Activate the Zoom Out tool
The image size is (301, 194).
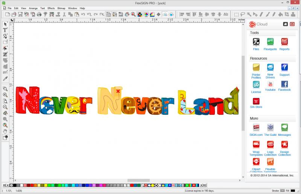(x=5, y=107)
